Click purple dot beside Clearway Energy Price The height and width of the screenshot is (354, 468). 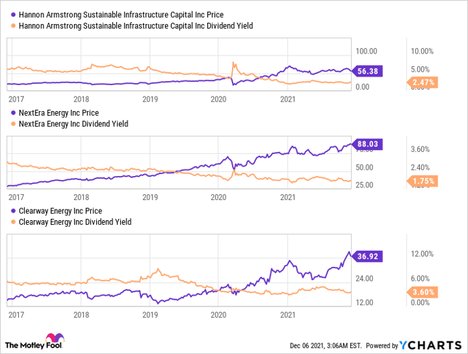point(12,211)
